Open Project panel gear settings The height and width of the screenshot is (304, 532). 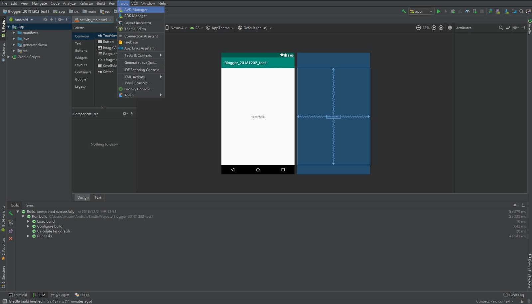[60, 20]
